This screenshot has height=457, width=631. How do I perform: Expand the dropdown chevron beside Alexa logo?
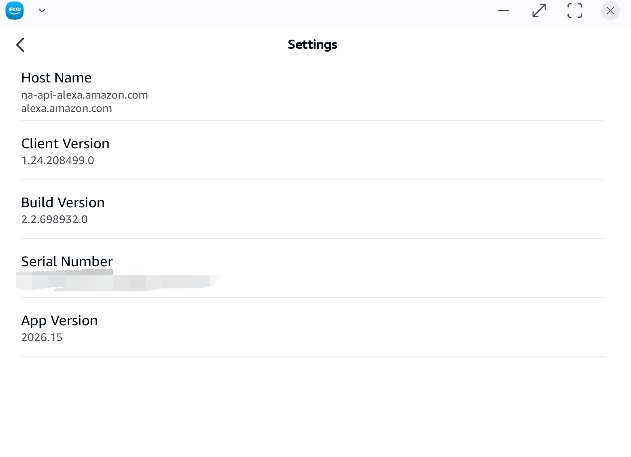42,11
